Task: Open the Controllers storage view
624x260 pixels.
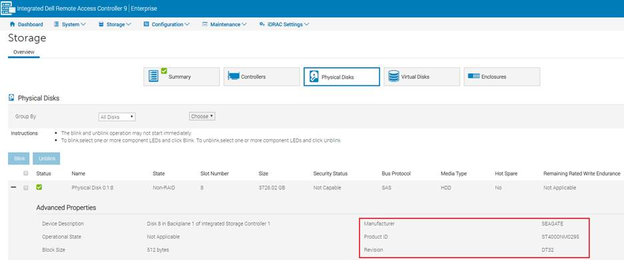Action: (261, 77)
